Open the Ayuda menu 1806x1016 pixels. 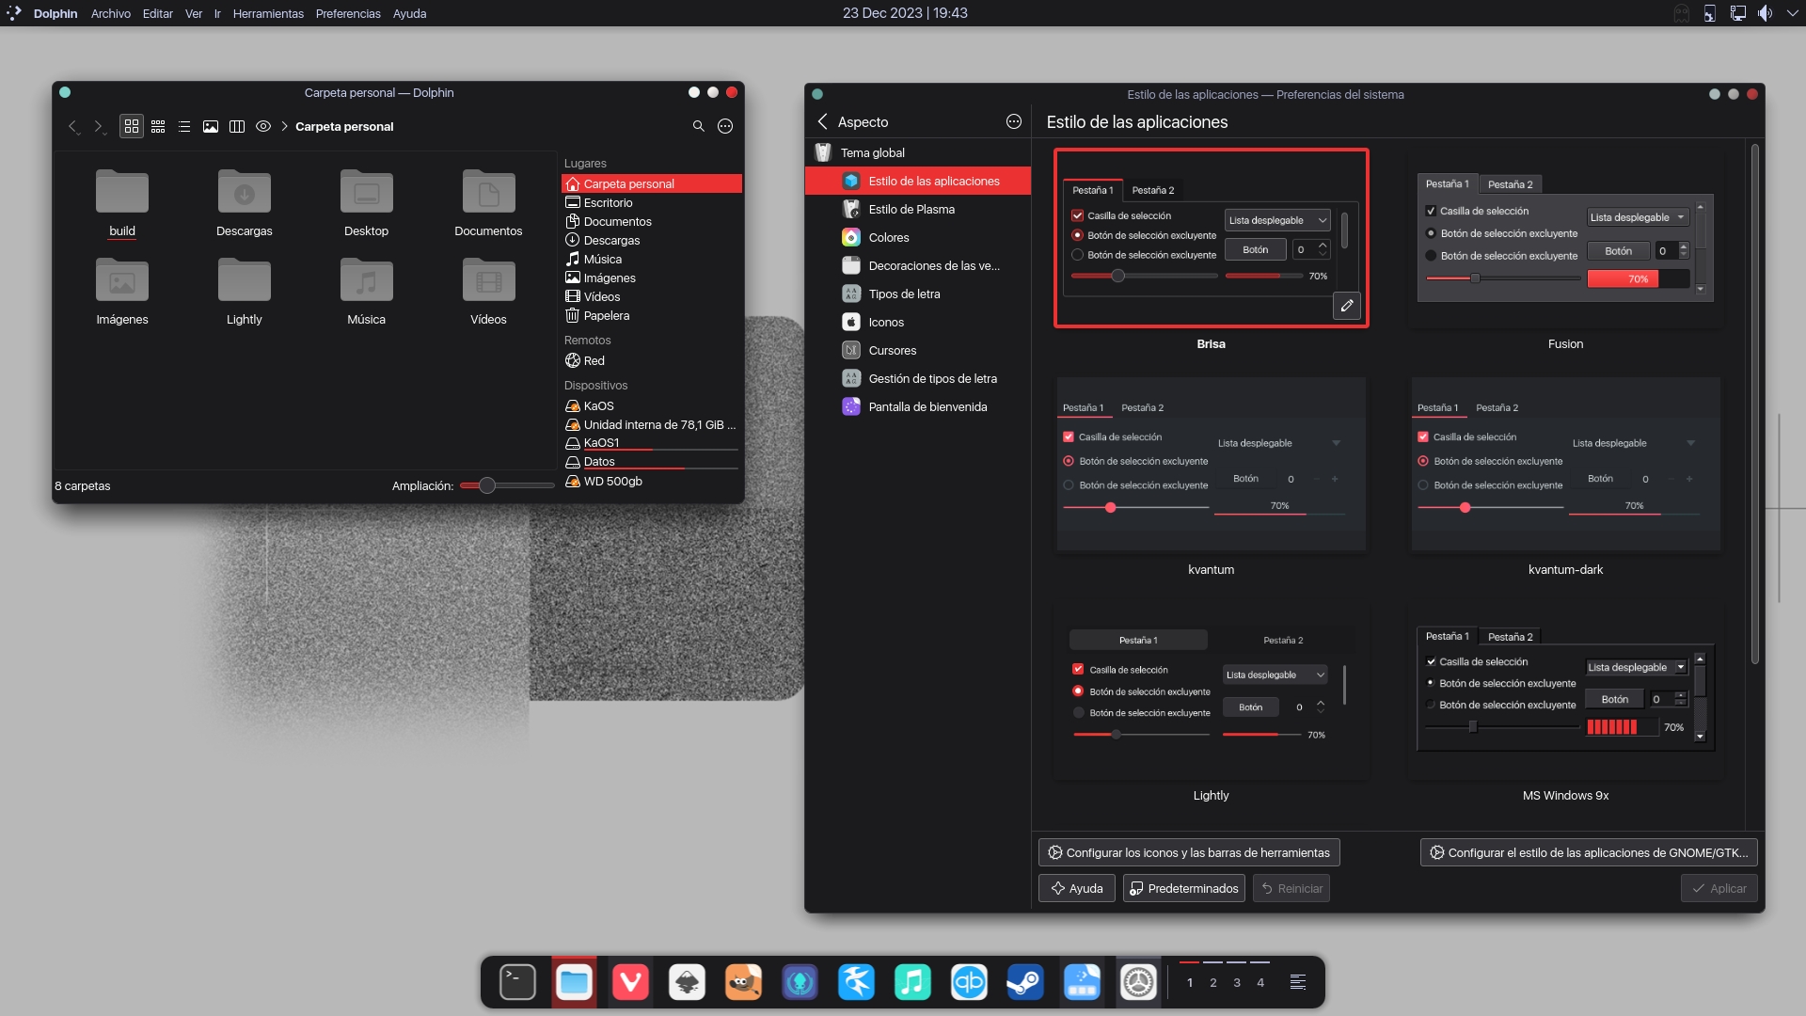click(x=409, y=13)
